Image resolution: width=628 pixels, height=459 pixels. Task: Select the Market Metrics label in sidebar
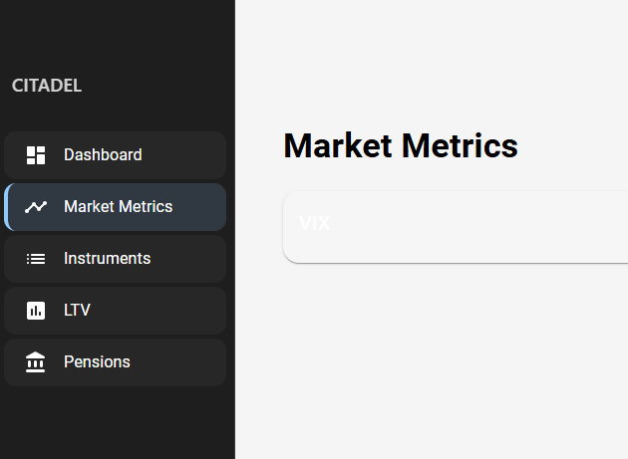(x=118, y=207)
